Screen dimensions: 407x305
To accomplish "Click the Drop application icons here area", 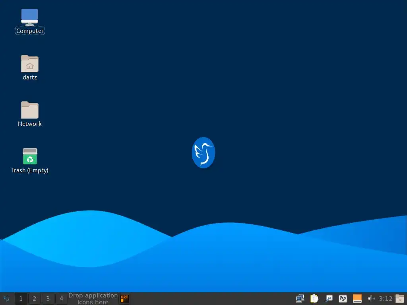I will click(x=93, y=299).
